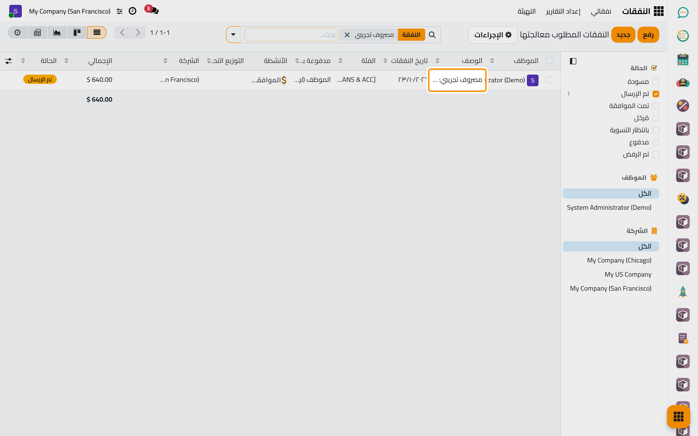Check the مدفوع status filter
This screenshot has height=436, width=698.
[x=656, y=142]
